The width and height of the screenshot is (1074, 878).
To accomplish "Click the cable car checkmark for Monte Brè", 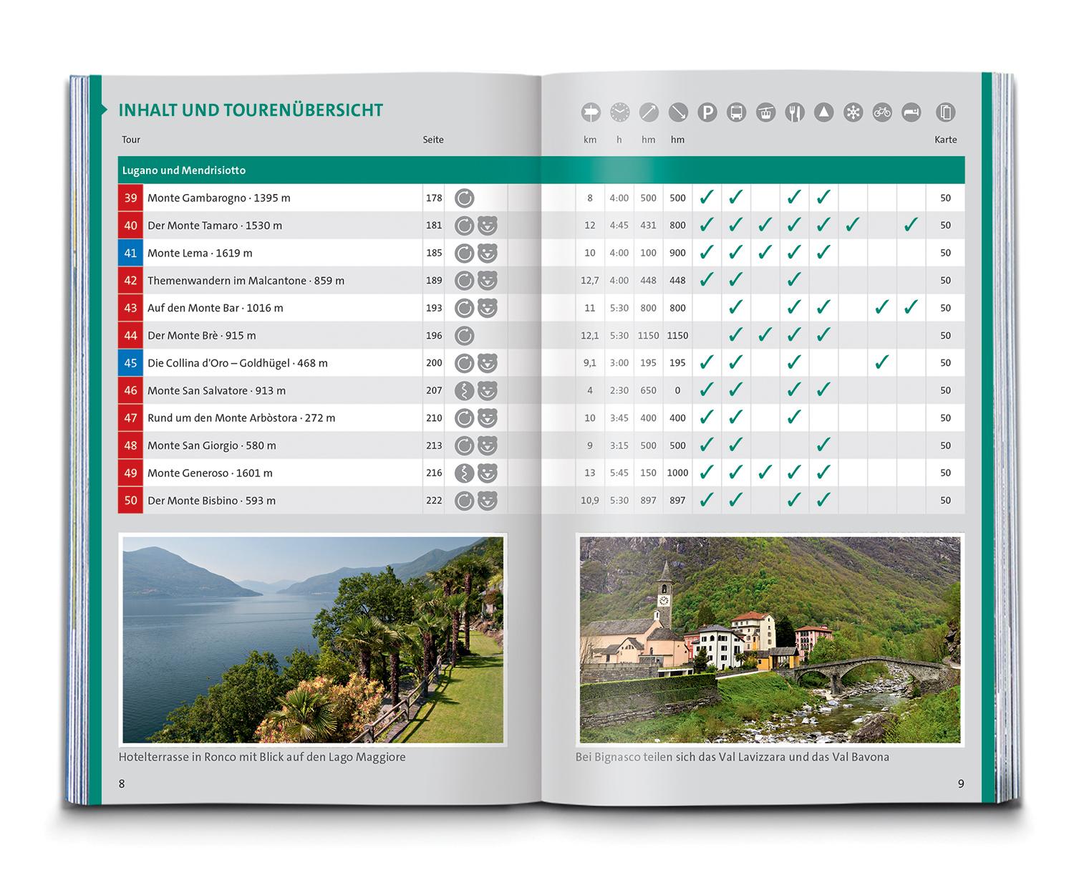I will pyautogui.click(x=765, y=336).
